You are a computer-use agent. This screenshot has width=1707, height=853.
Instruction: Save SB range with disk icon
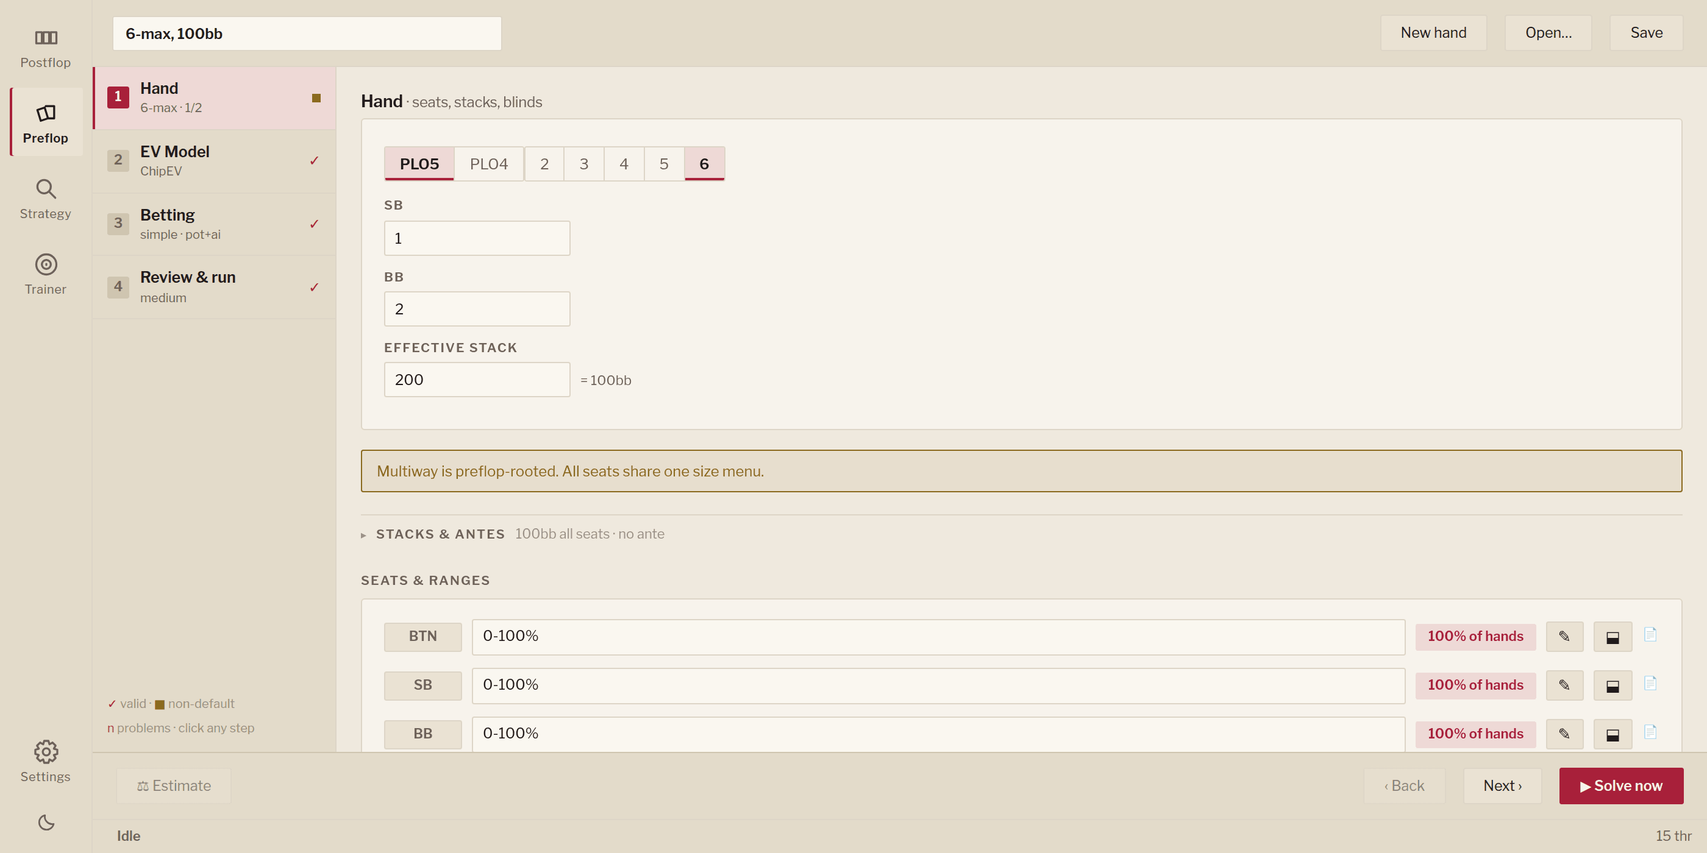pos(1613,685)
